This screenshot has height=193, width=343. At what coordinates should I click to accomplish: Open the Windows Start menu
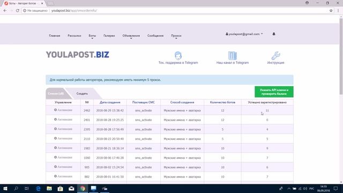pyautogui.click(x=5, y=189)
